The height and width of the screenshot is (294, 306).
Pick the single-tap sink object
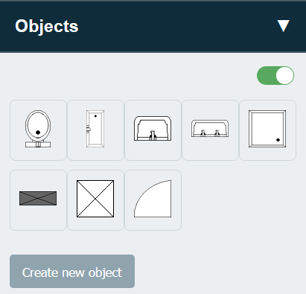click(x=153, y=130)
